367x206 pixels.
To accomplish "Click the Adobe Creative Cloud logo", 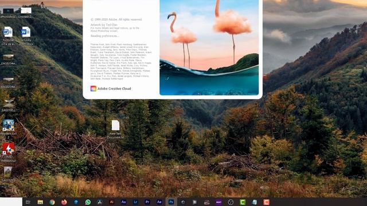I will coord(93,89).
